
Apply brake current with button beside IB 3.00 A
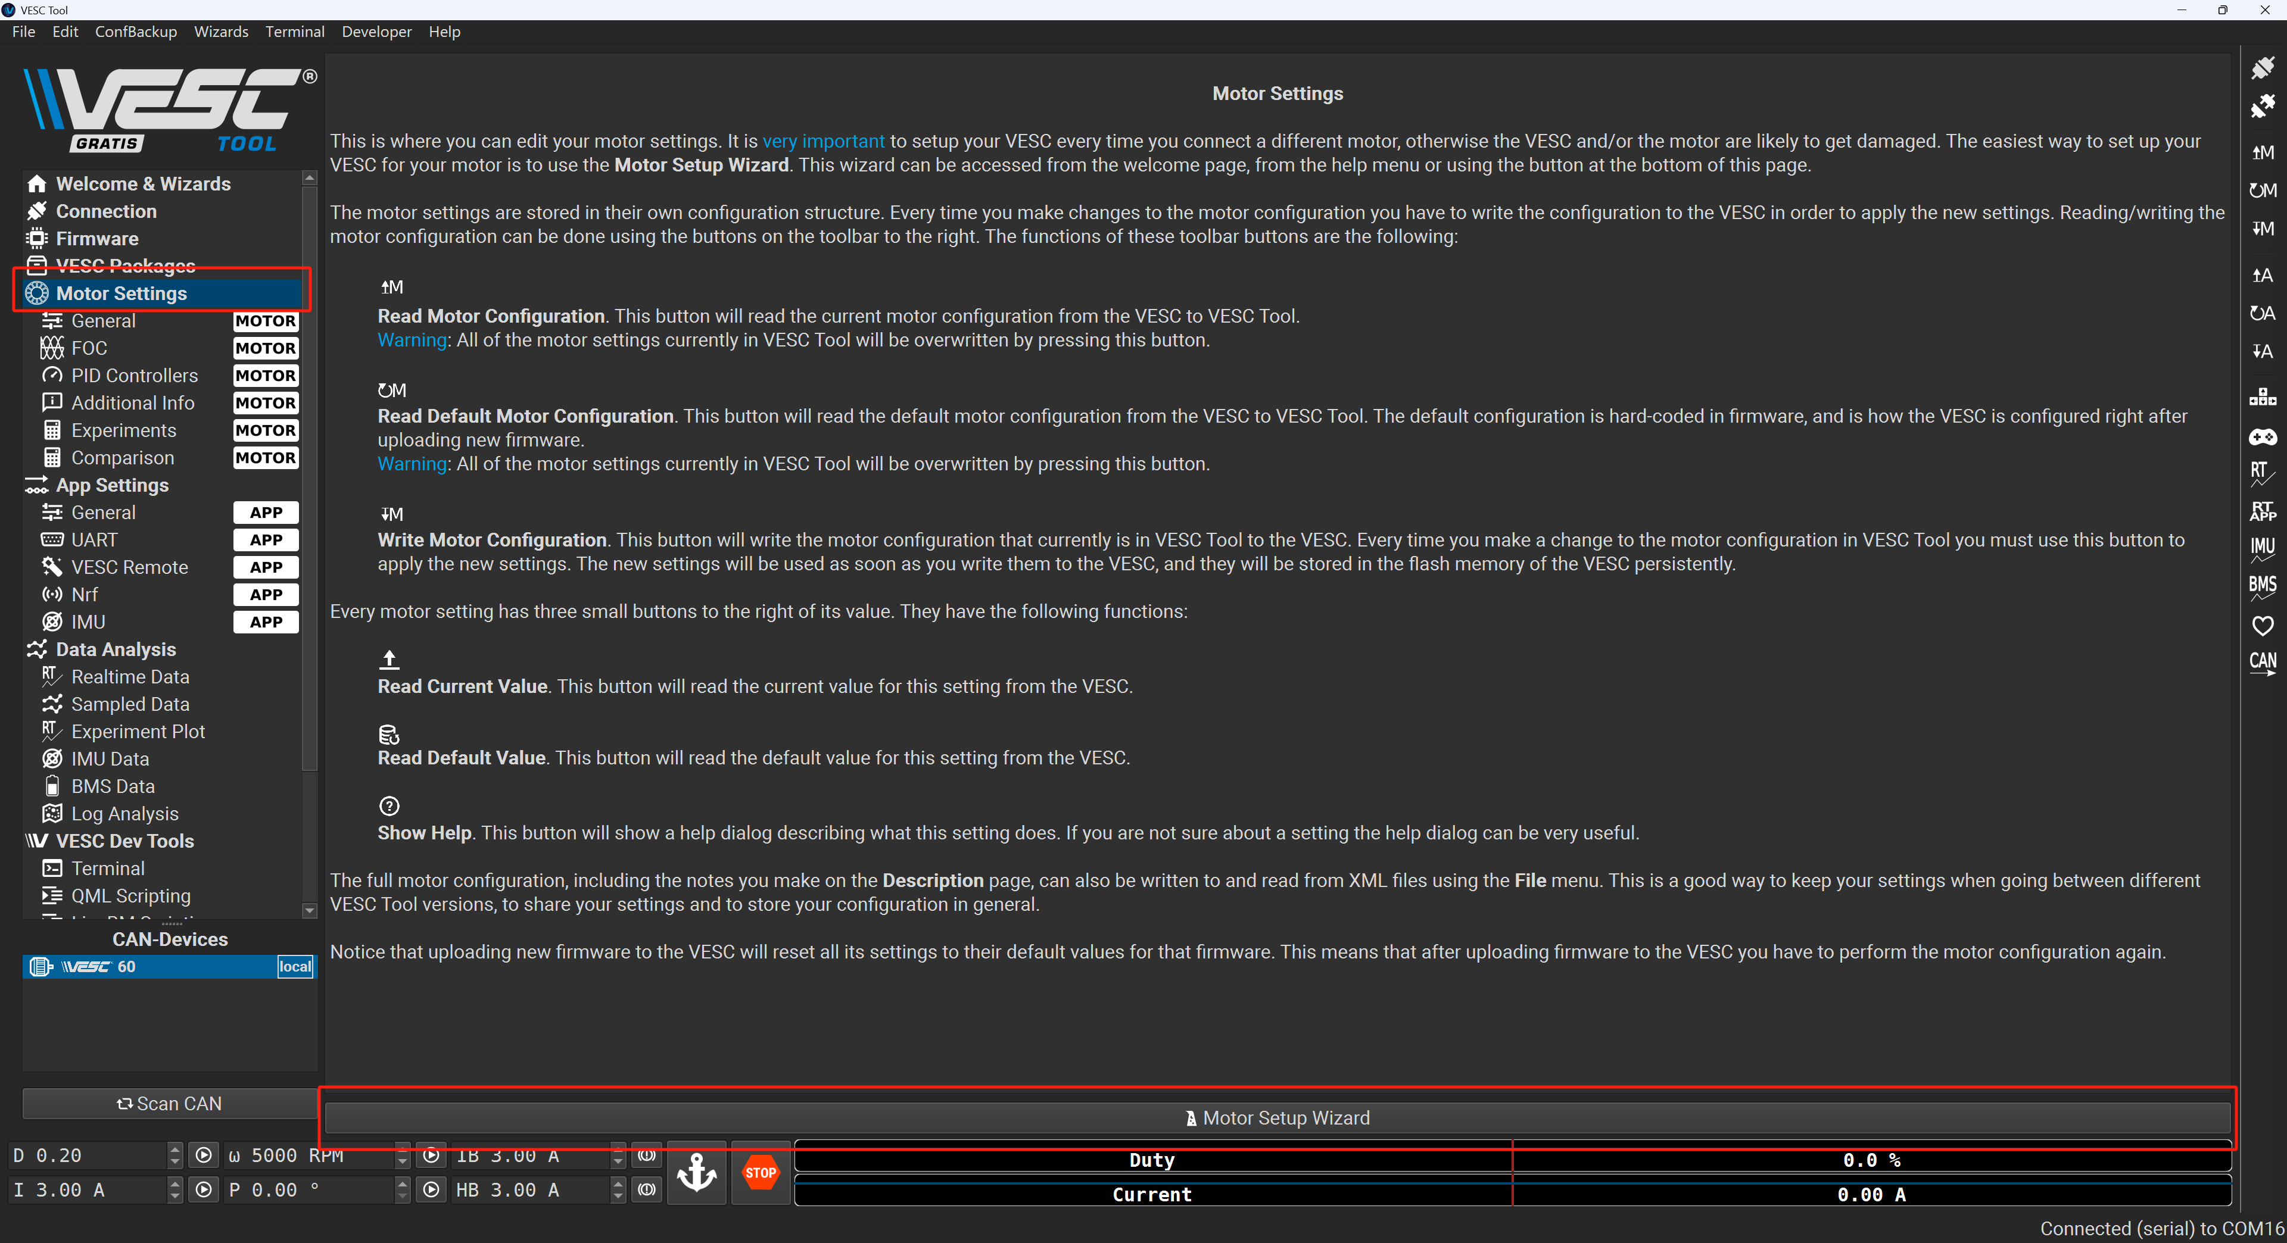[x=647, y=1155]
